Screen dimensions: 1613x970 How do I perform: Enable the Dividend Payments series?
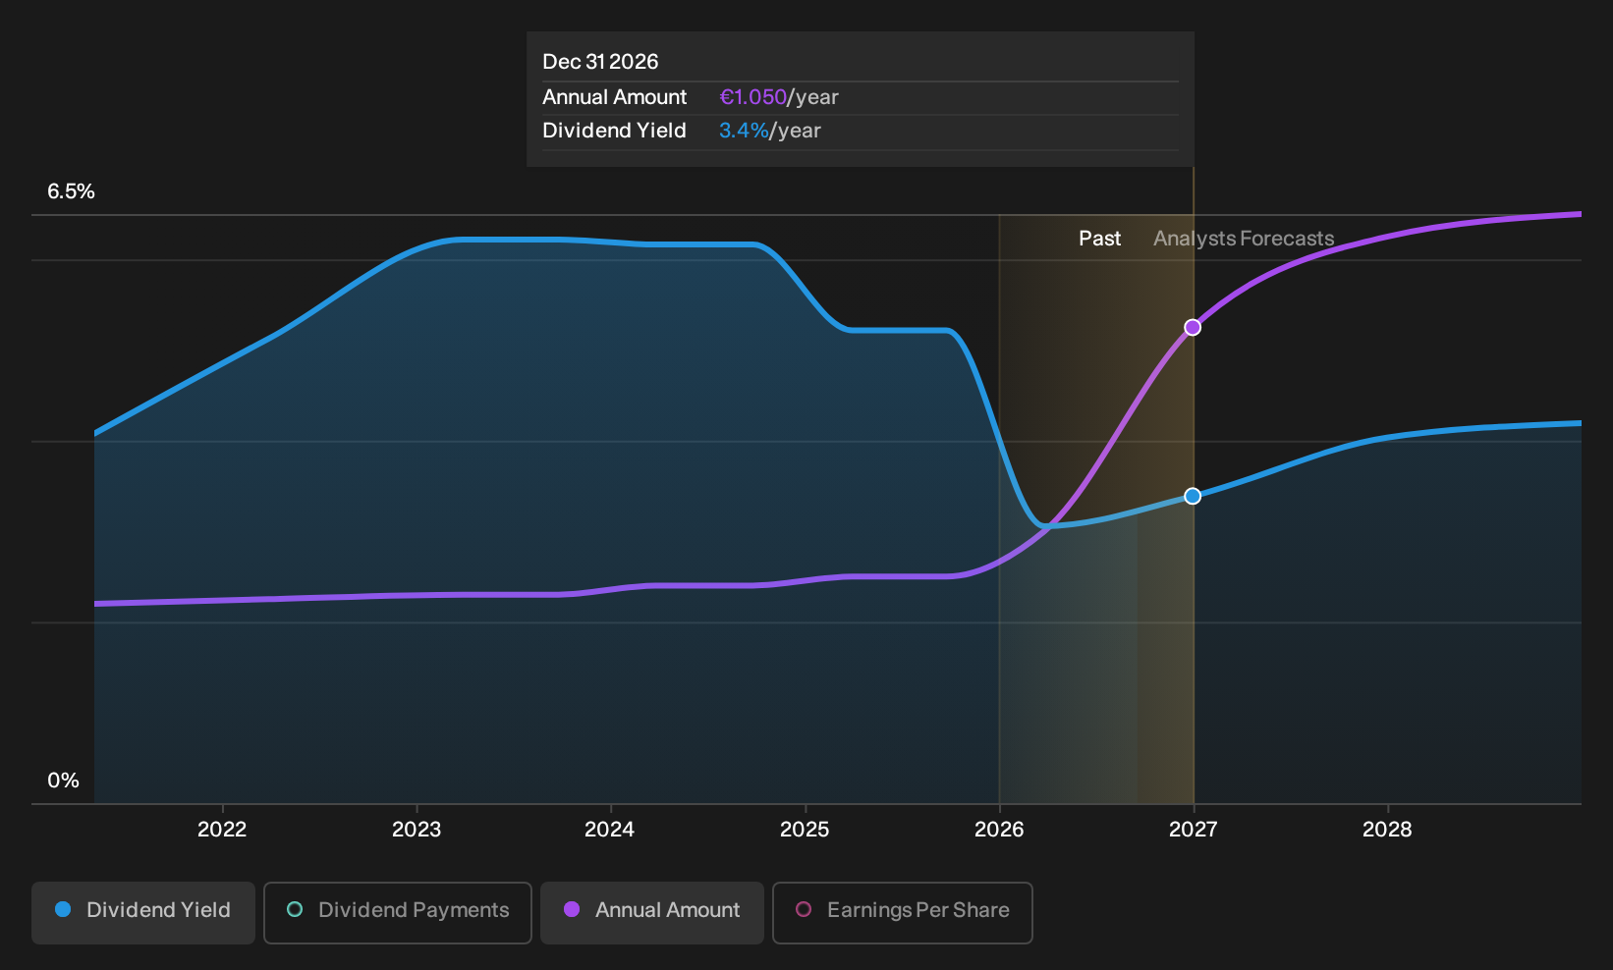pyautogui.click(x=398, y=912)
